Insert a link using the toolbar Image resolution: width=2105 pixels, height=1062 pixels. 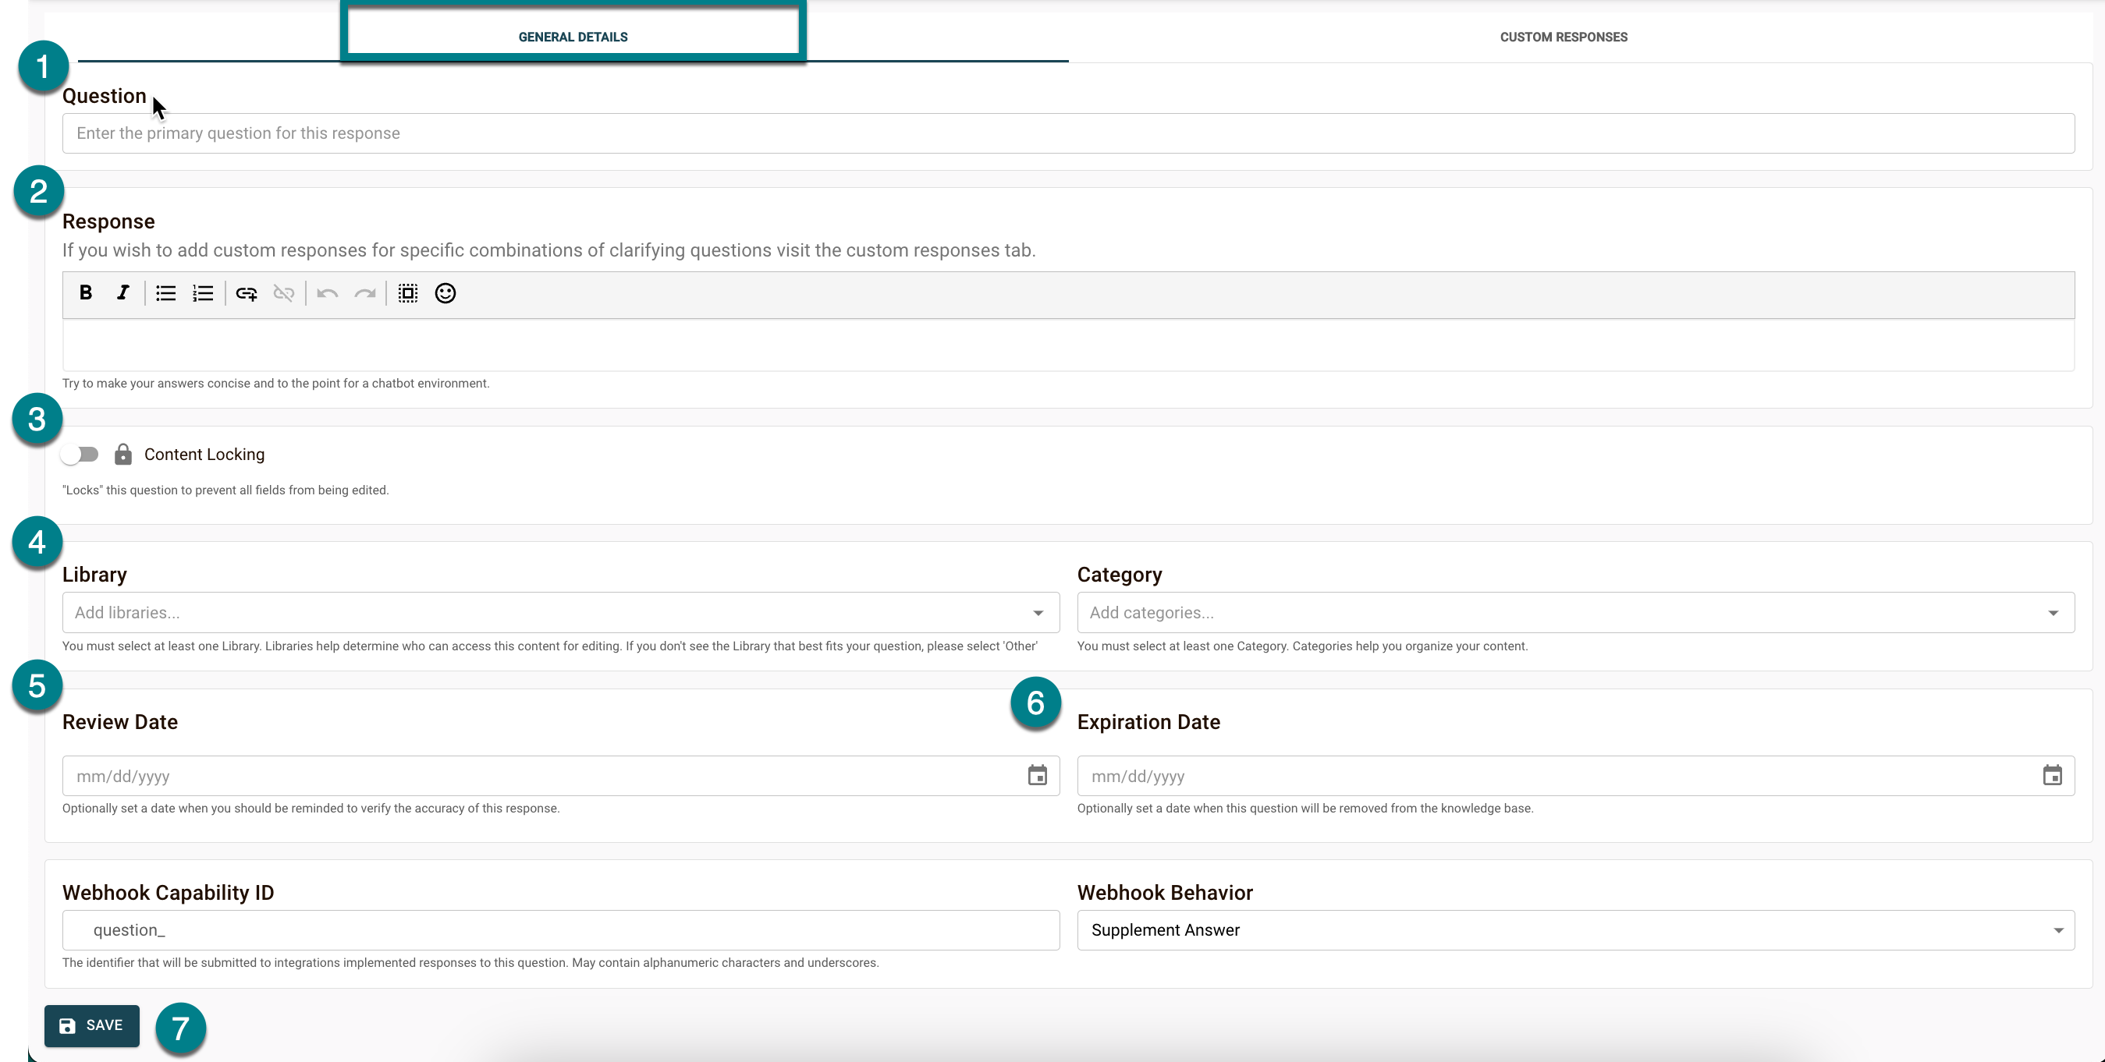(246, 293)
